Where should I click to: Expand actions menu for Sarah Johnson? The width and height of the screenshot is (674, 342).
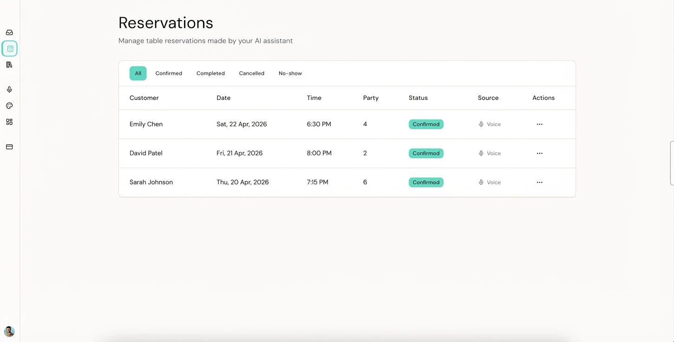pos(539,183)
